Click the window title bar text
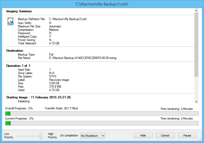204x143 pixels. tap(102, 4)
